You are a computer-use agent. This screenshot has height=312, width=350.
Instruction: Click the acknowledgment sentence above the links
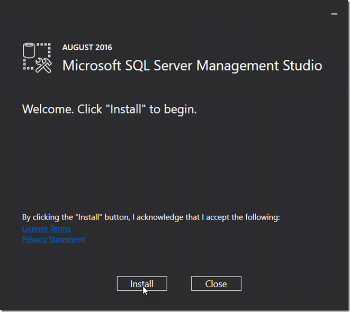click(x=151, y=217)
